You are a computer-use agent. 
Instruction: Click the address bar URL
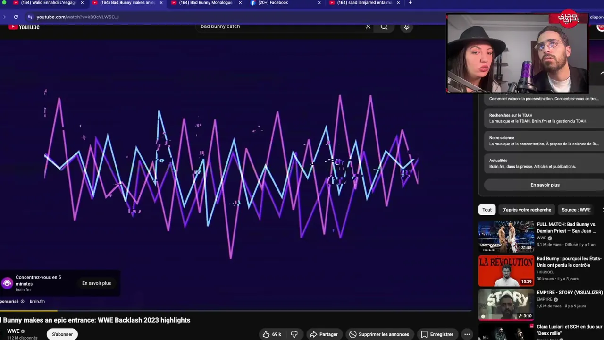click(77, 17)
